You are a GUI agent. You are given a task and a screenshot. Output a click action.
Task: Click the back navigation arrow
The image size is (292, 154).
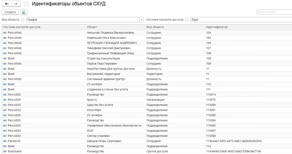(6, 4)
